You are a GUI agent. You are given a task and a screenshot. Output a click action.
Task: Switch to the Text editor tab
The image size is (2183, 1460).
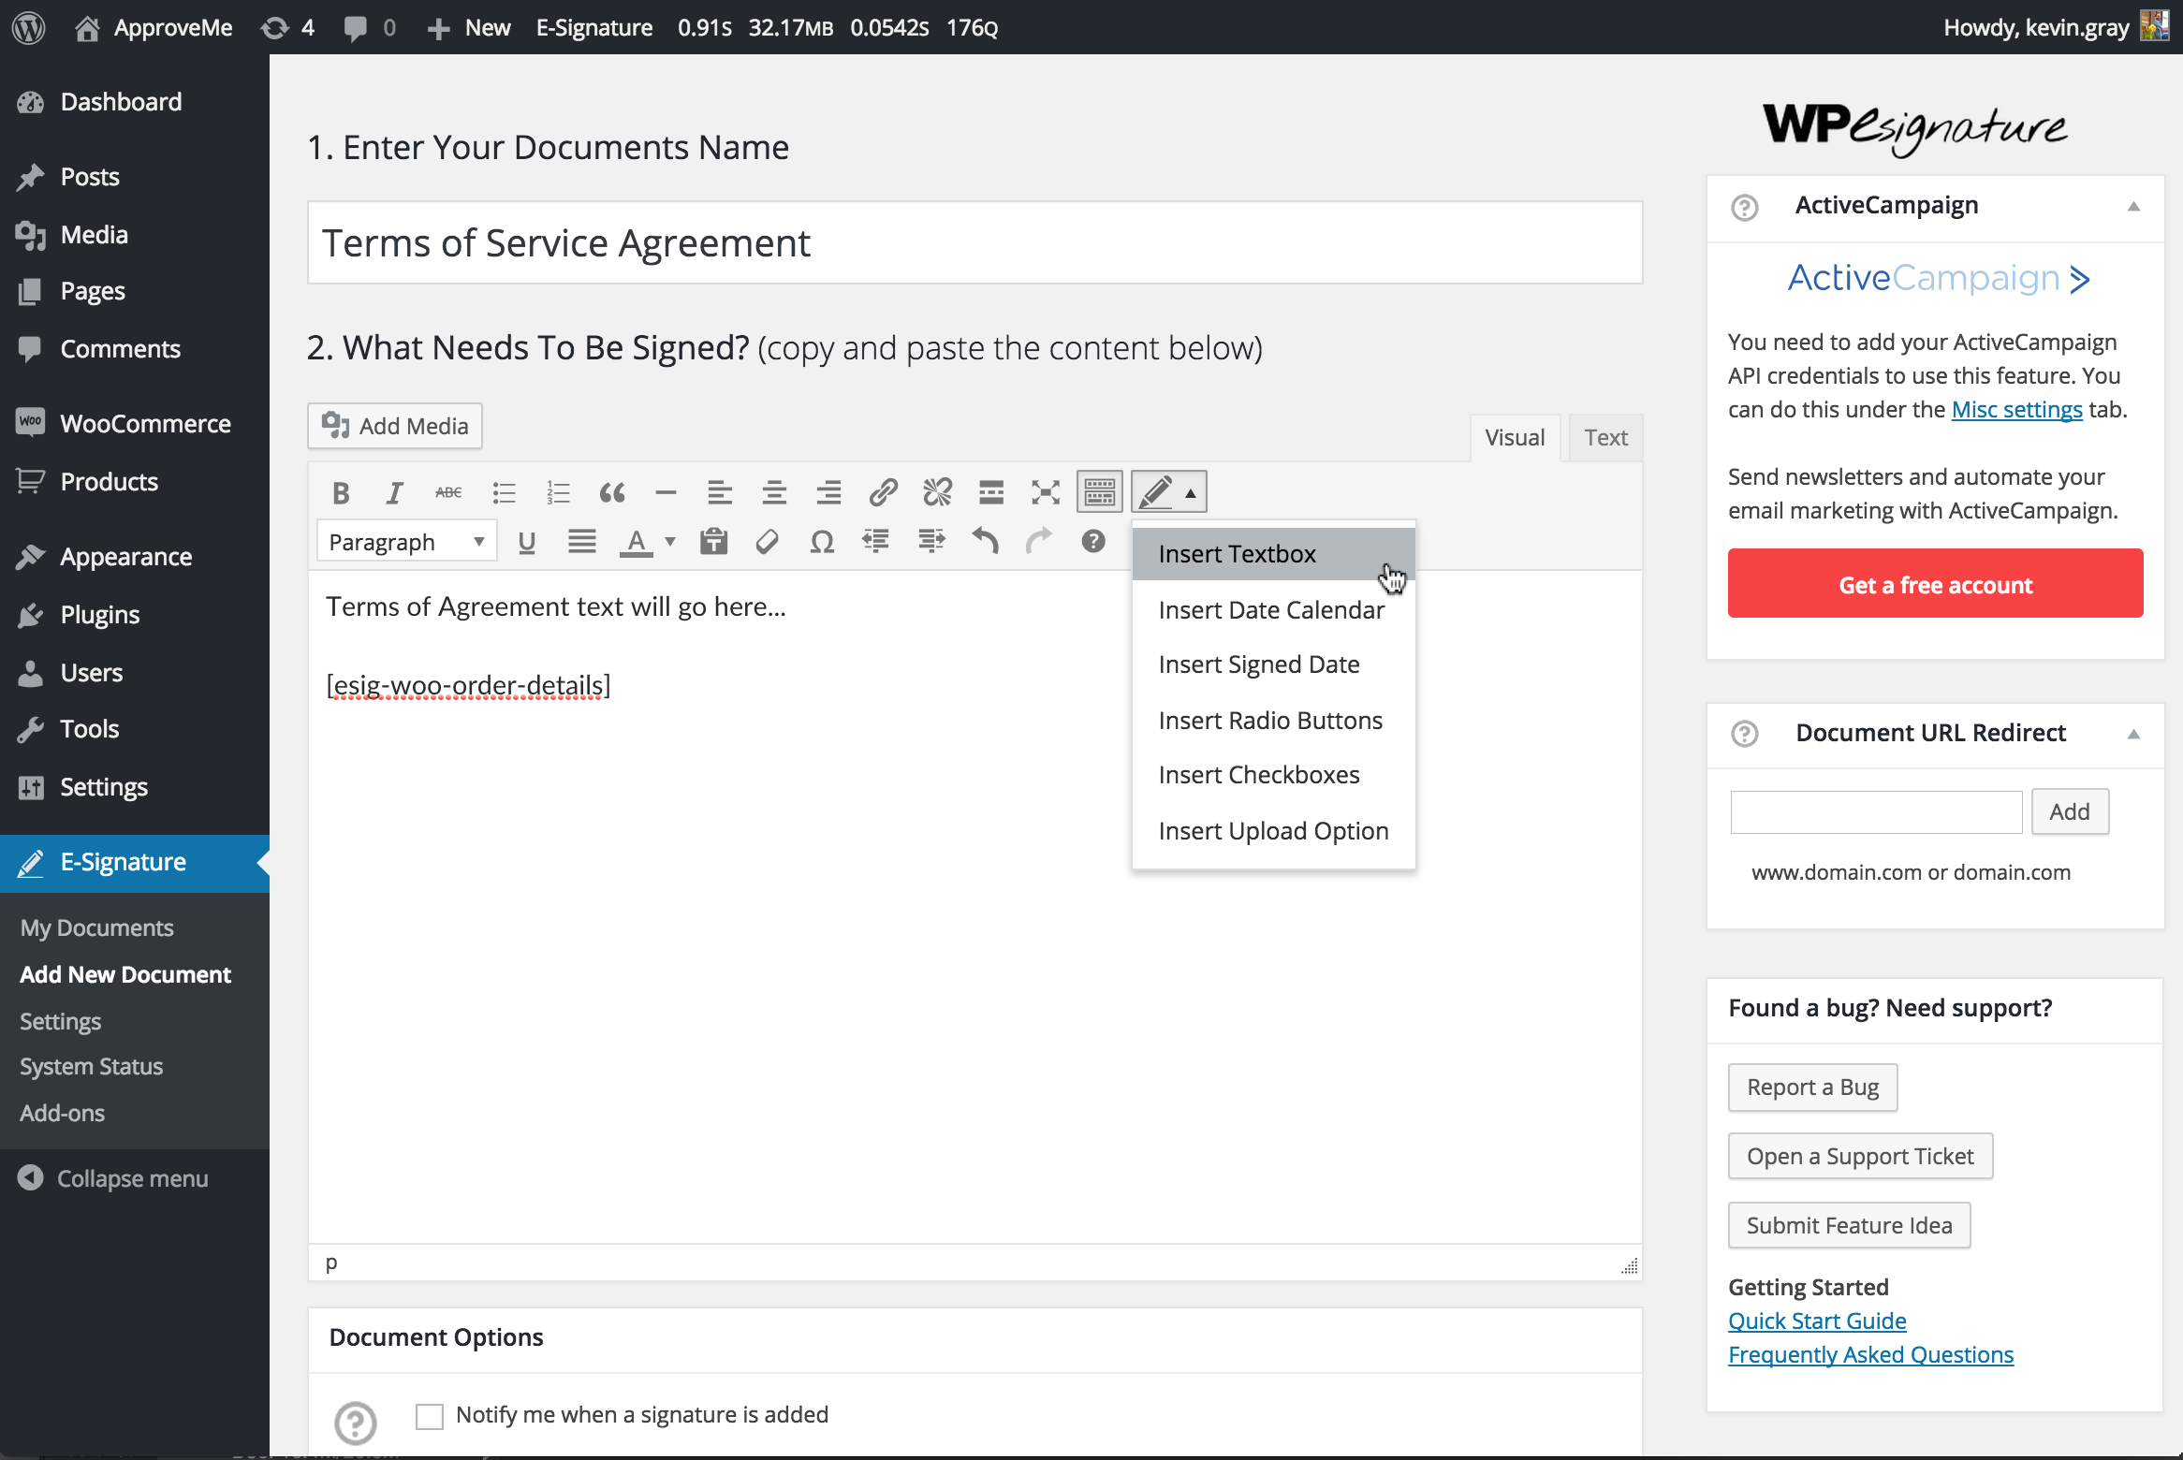tap(1604, 438)
